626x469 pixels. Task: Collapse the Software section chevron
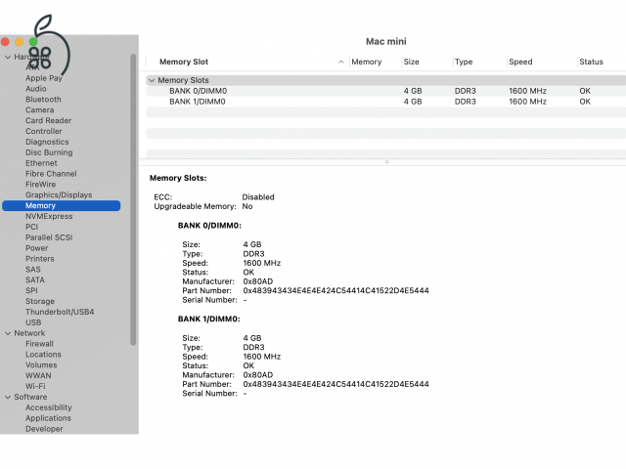pos(8,398)
